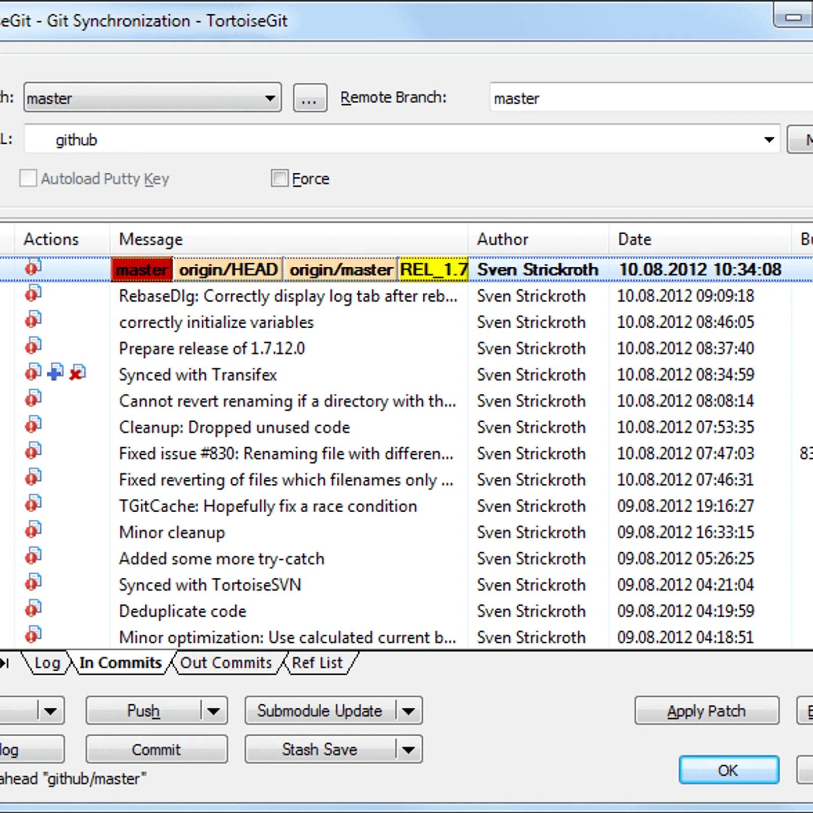This screenshot has height=813, width=813.
Task: Click date cell 10.08.2012 10:34:08
Action: 700,269
